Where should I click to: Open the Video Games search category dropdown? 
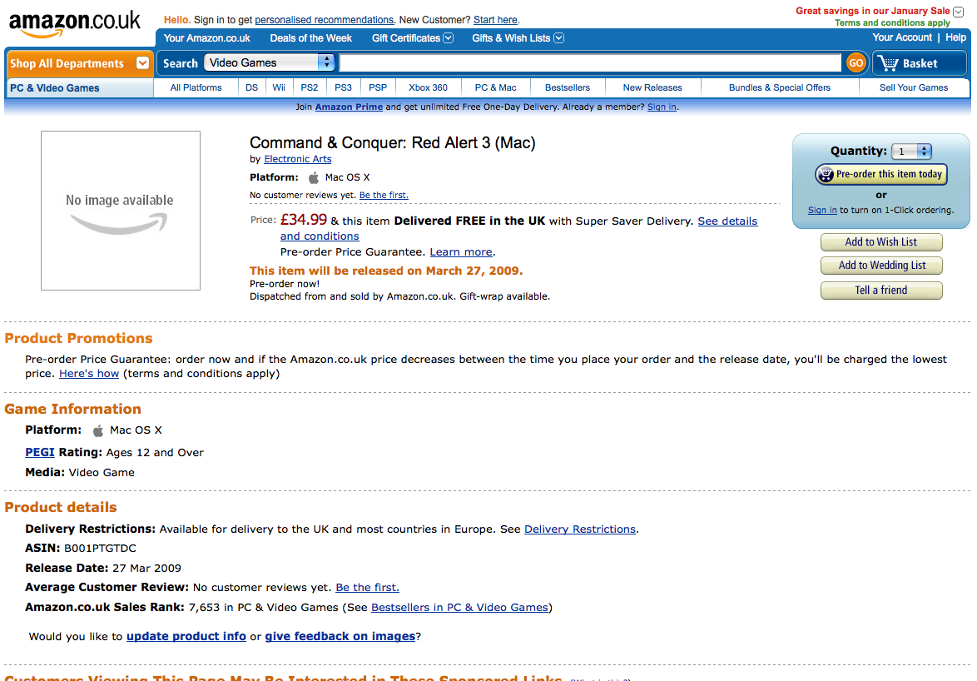269,62
